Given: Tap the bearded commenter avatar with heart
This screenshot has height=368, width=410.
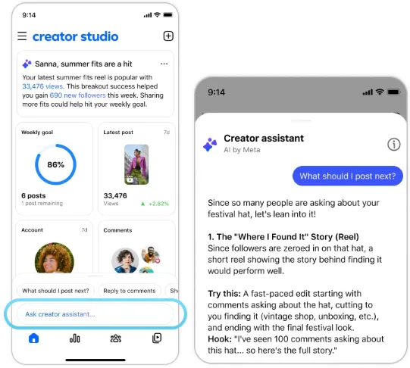Looking at the screenshot, I should click(150, 254).
